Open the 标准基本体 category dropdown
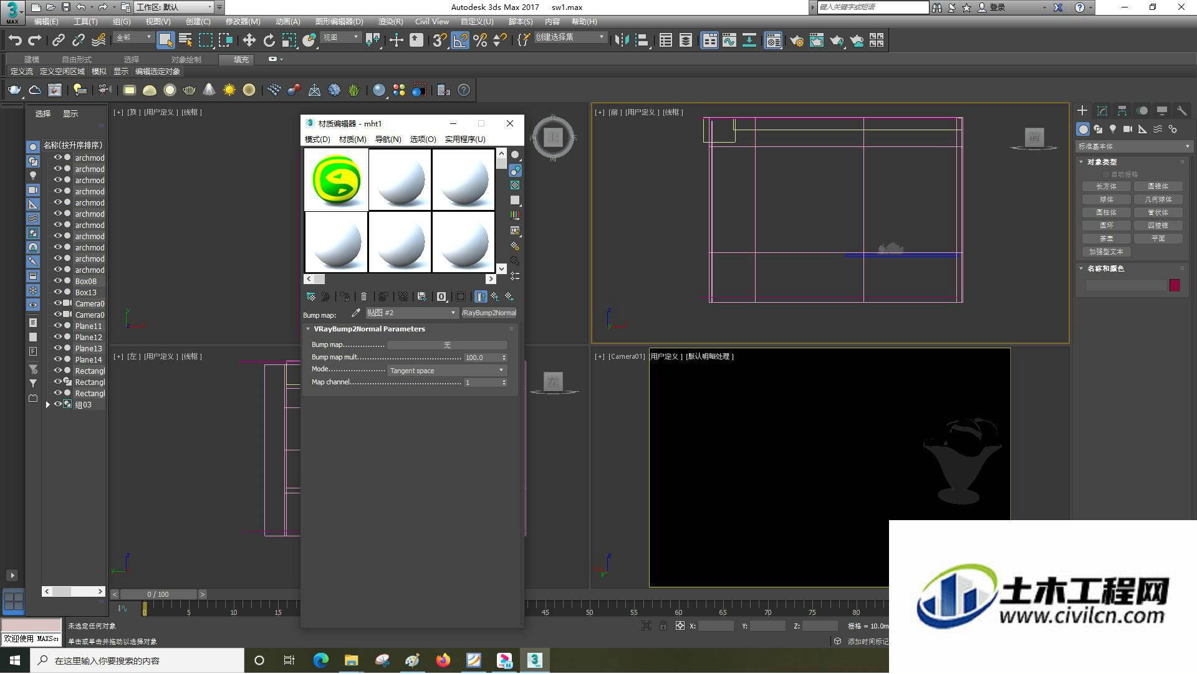The image size is (1197, 674). (x=1133, y=147)
